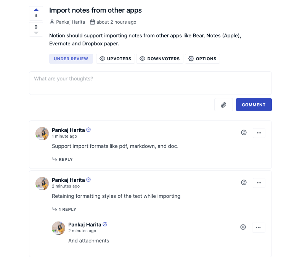Click 'Support import formats like pdf' text

tap(115, 146)
